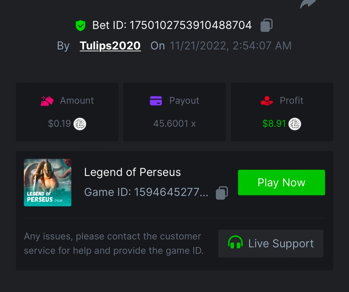
Task: Click the bet date and time
Action: (x=230, y=46)
